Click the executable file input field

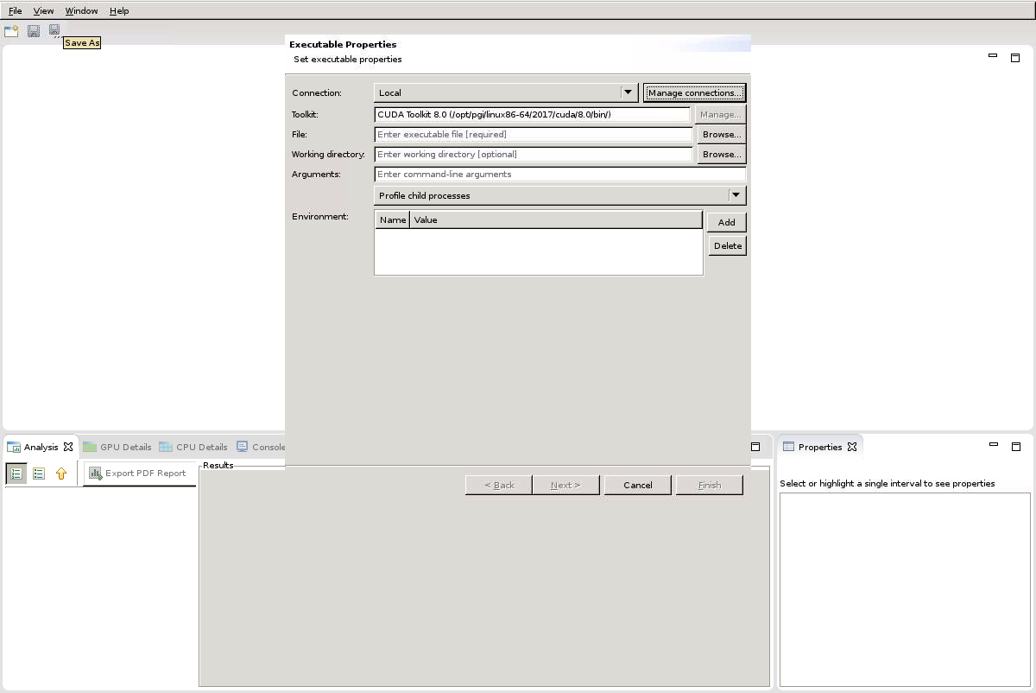tap(533, 134)
